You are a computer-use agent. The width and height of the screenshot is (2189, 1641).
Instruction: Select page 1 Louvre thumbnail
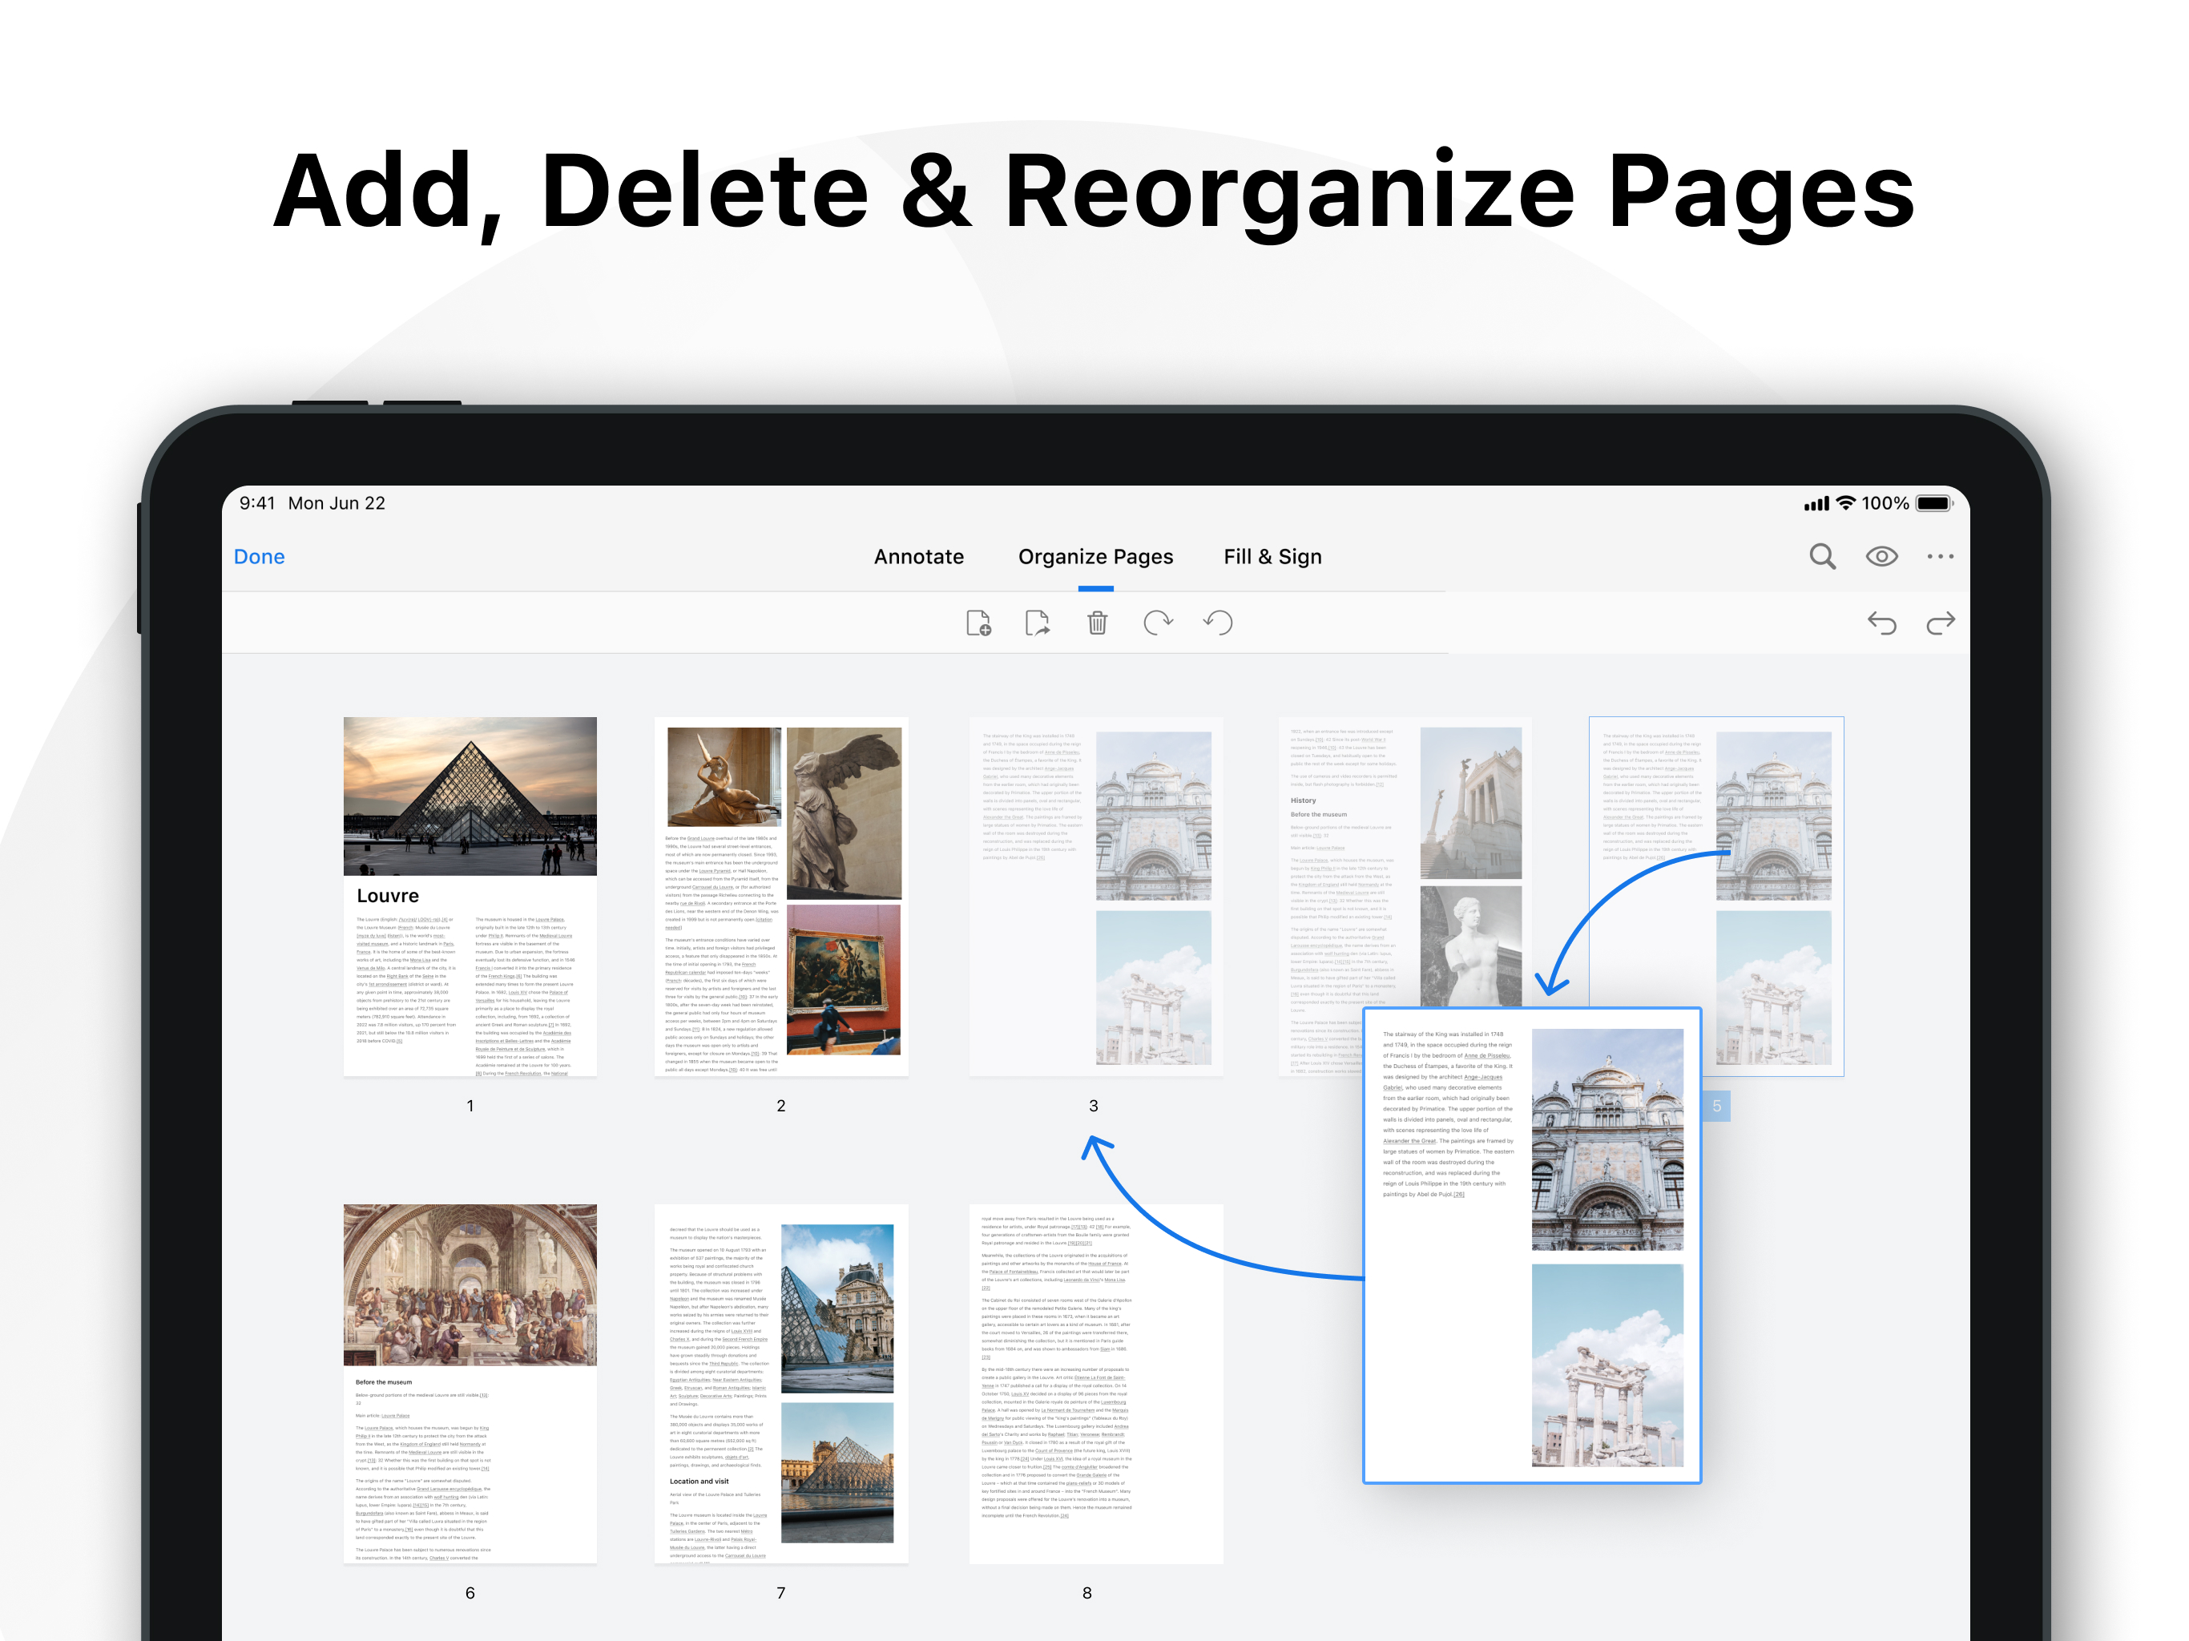[470, 896]
